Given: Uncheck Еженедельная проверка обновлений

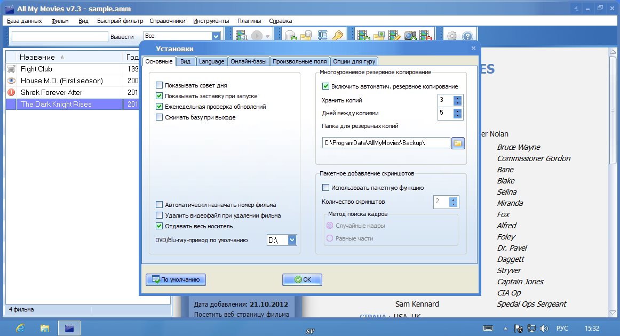Looking at the screenshot, I should [159, 106].
